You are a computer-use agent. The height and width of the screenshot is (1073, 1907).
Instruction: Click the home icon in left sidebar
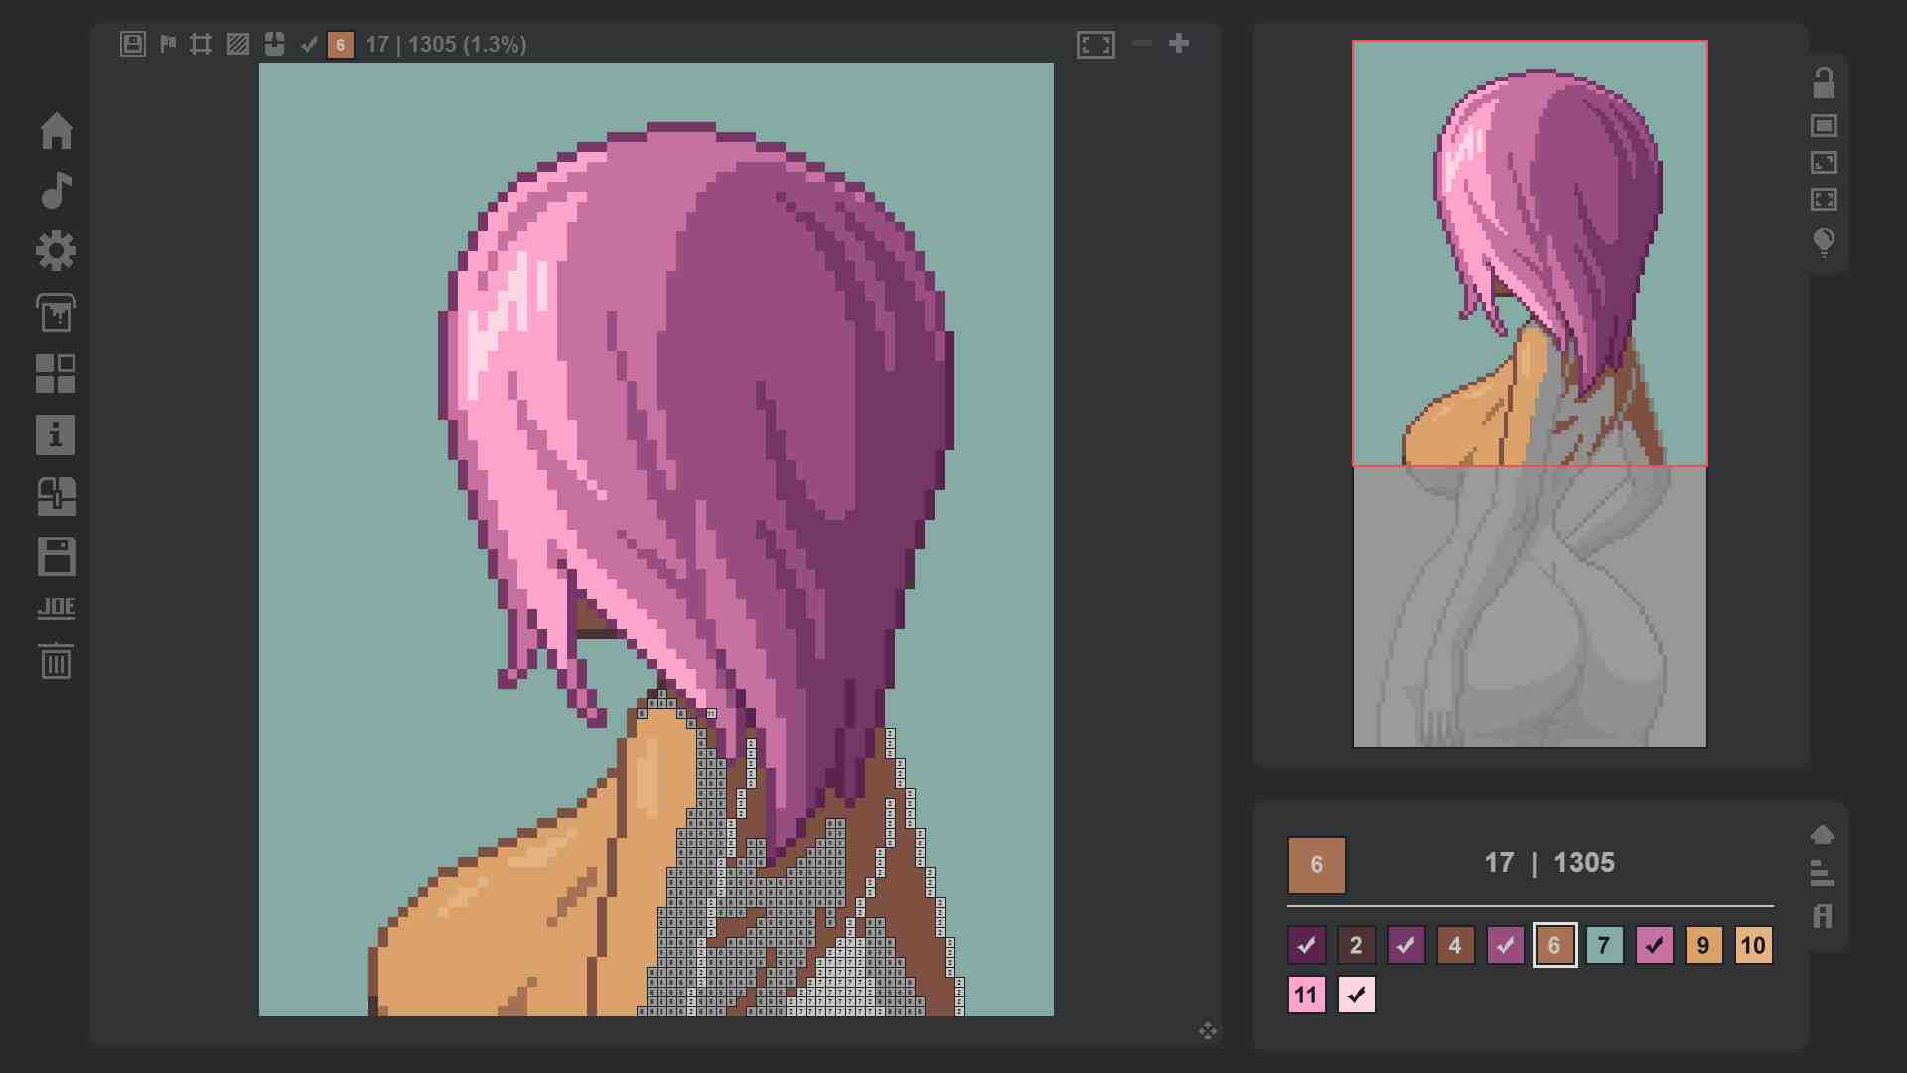56,131
